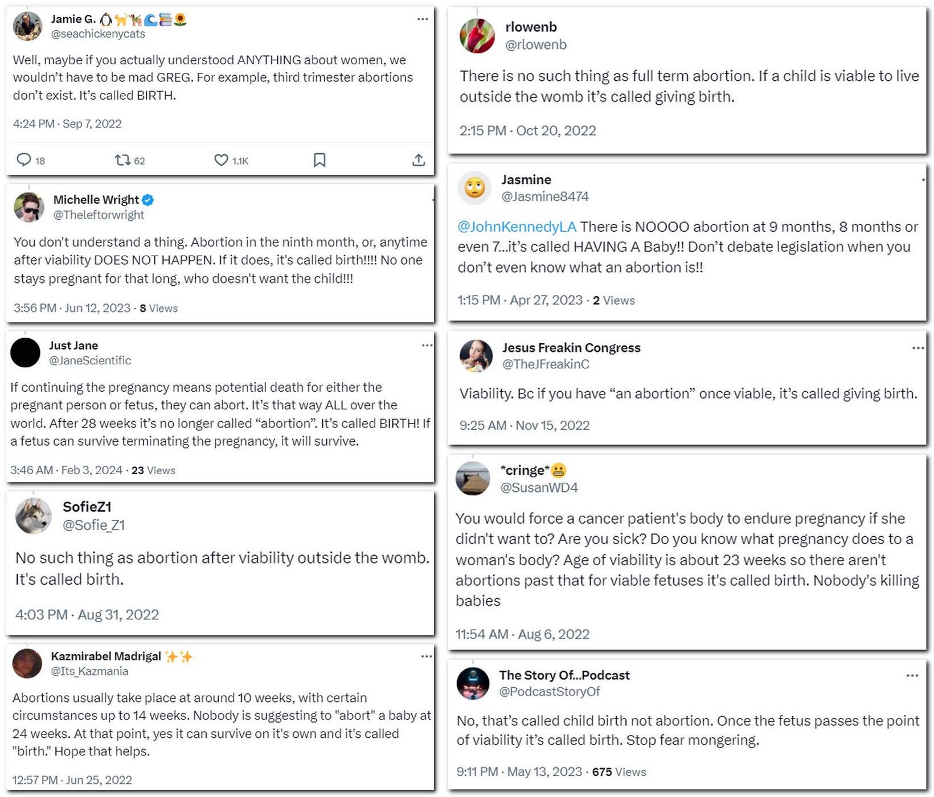Viewport: 934px width, 797px height.
Task: Bookmark Jamie G.'s tweet
Action: pyautogui.click(x=319, y=160)
